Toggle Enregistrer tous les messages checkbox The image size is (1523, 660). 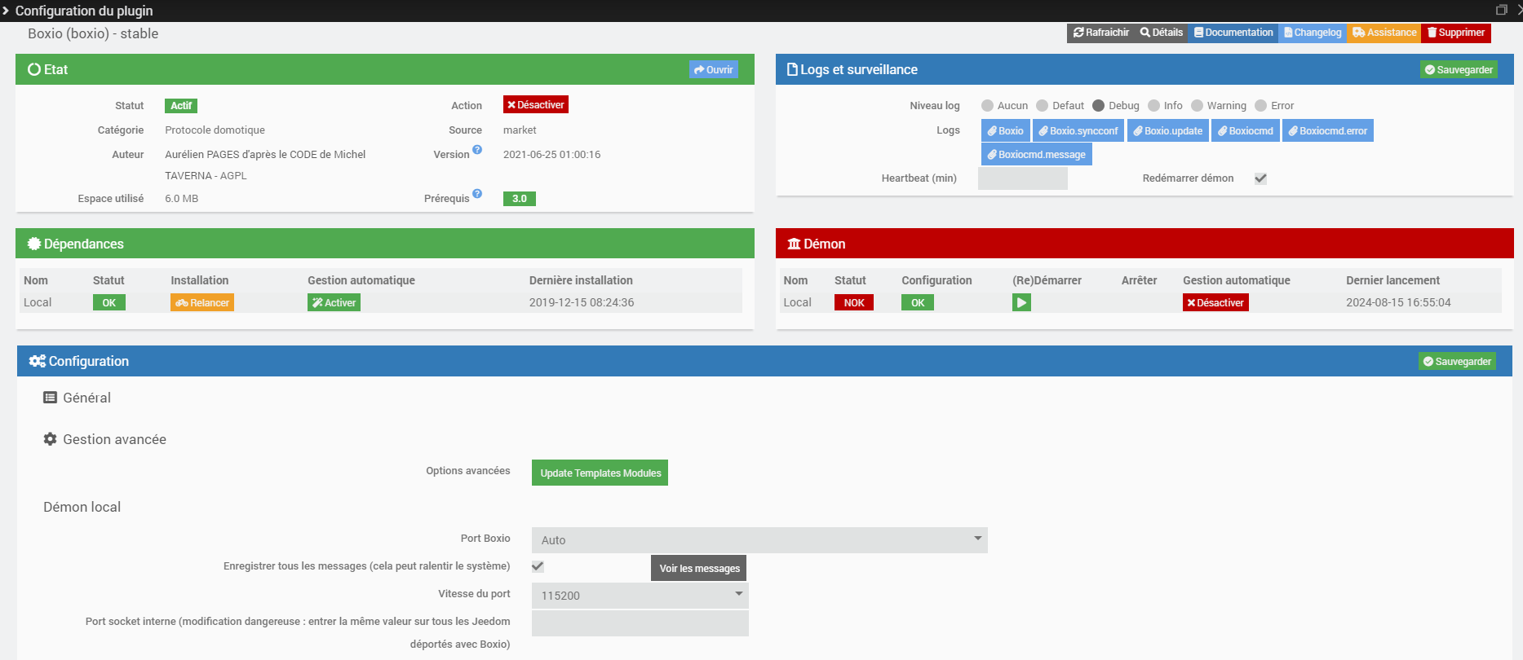coord(538,566)
